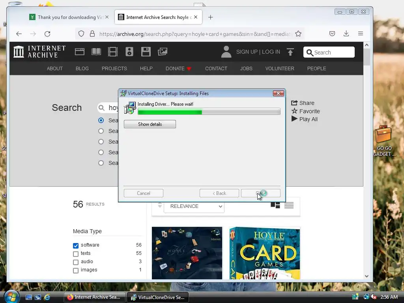Check the audio media type checkbox
The image size is (404, 303).
tap(75, 262)
